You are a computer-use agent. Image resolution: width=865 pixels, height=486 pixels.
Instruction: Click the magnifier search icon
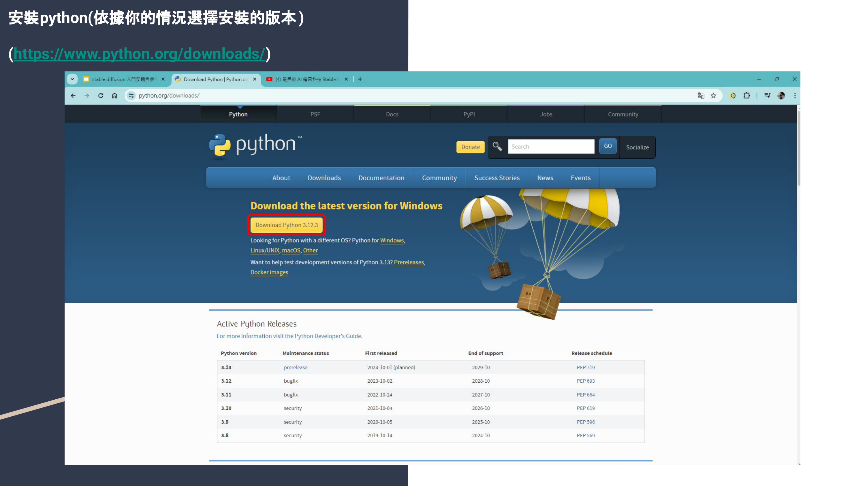tap(497, 147)
